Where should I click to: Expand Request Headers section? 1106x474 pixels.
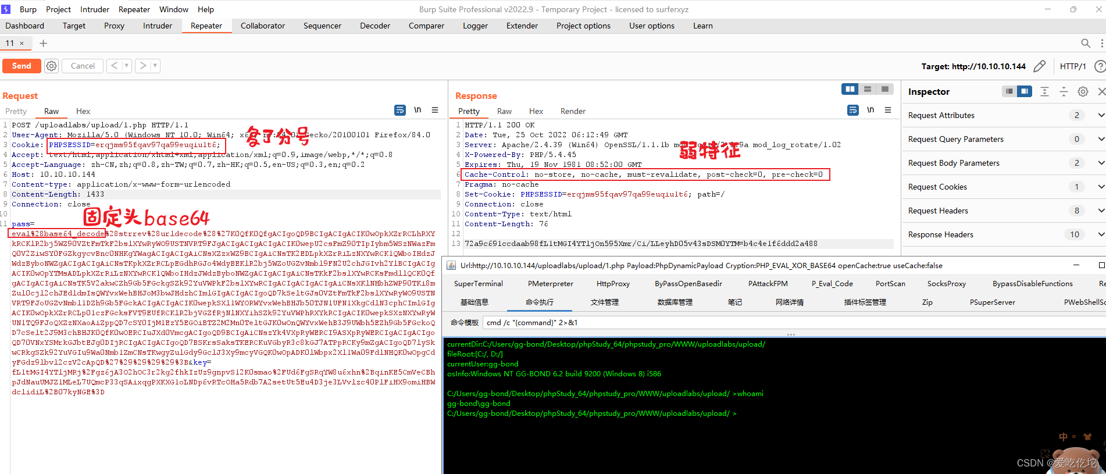(1101, 211)
